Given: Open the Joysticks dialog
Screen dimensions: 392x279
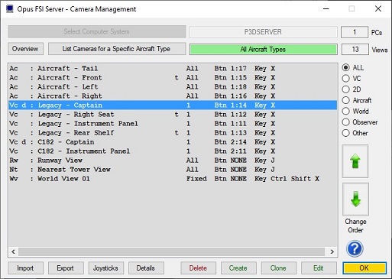Looking at the screenshot, I should (x=106, y=268).
